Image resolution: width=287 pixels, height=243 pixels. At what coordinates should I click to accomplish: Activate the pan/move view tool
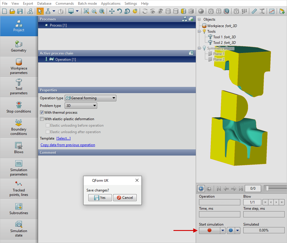pyautogui.click(x=112, y=11)
